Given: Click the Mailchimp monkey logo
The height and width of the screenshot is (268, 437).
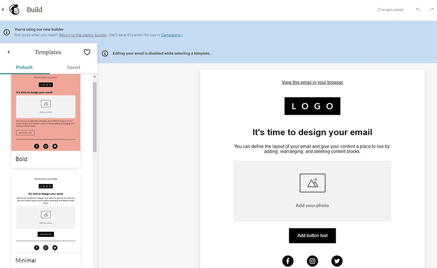Looking at the screenshot, I should 15,9.
